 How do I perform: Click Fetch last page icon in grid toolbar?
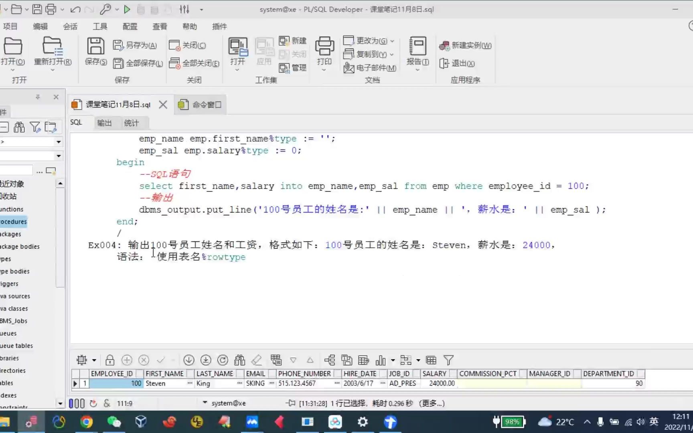point(206,360)
